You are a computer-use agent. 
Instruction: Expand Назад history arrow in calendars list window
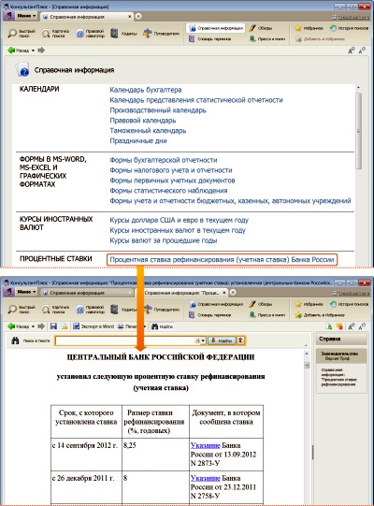click(x=33, y=51)
